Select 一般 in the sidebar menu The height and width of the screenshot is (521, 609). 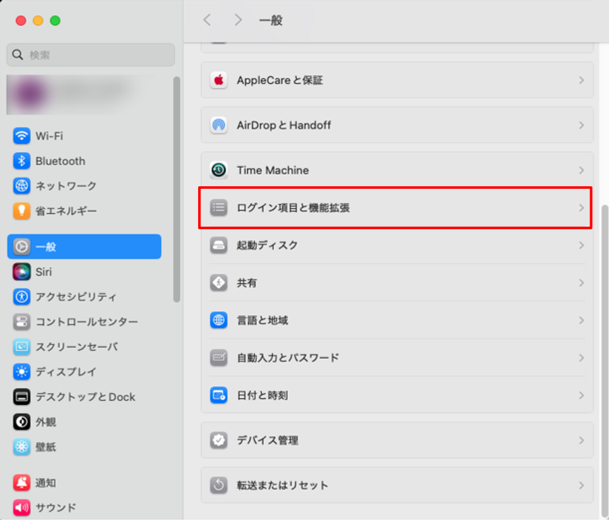[44, 247]
